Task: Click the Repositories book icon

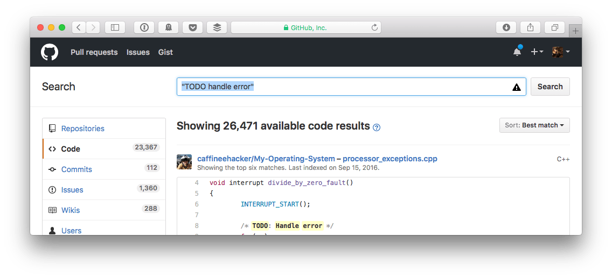Action: (52, 128)
